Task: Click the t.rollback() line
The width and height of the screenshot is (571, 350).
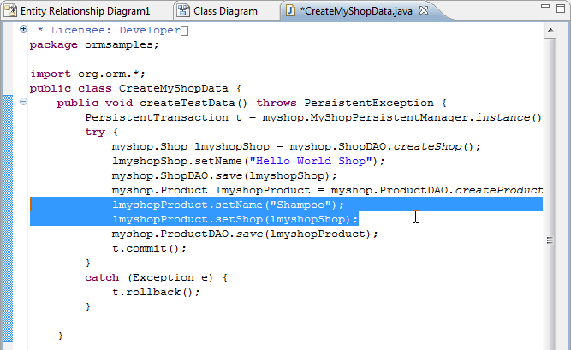Action: 156,293
